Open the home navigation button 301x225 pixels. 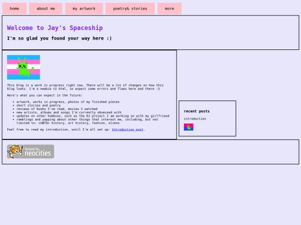[14, 8]
